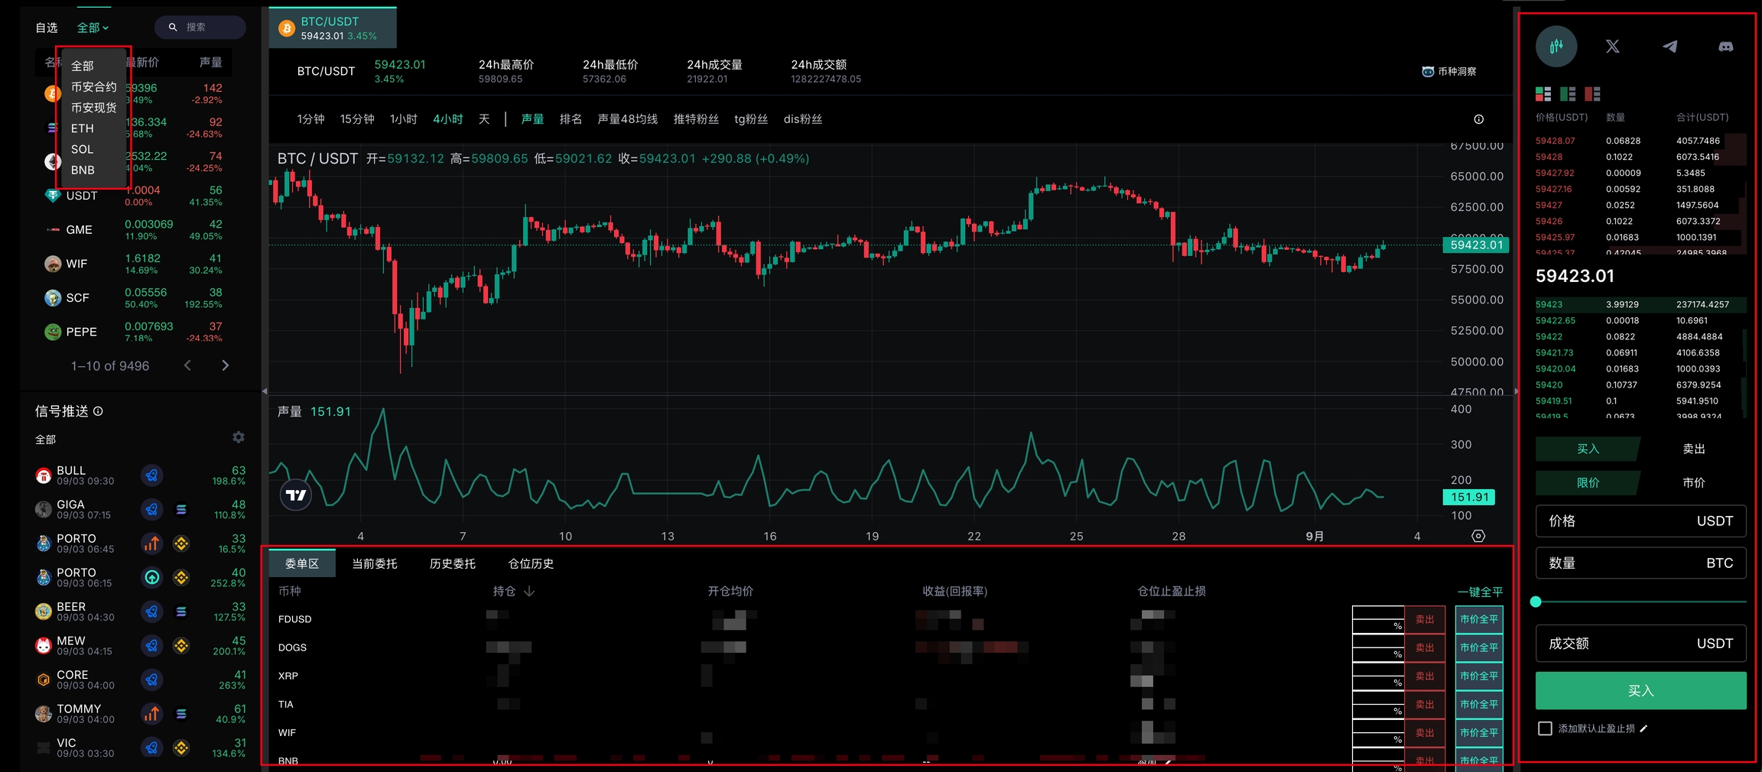The width and height of the screenshot is (1762, 772).
Task: Enable the default take-profit stop-loss checkbox
Action: tap(1545, 728)
